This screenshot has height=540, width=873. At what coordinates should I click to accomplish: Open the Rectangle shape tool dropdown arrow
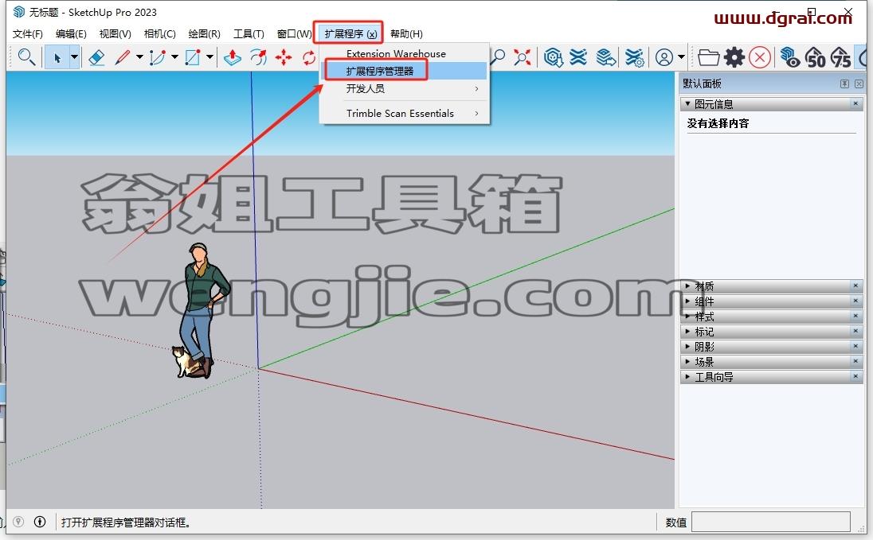209,57
